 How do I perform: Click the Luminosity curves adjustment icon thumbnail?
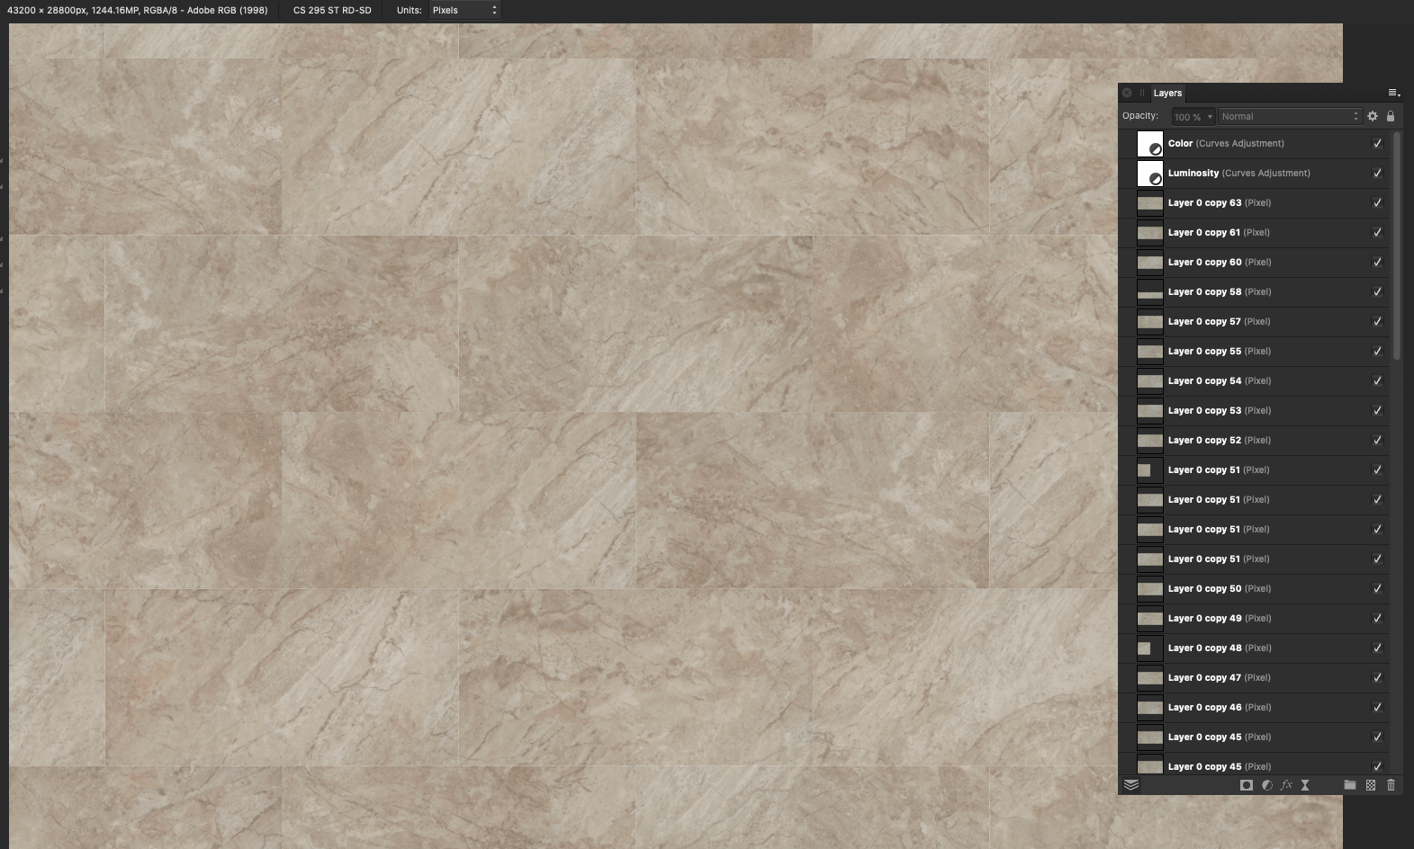(x=1150, y=174)
